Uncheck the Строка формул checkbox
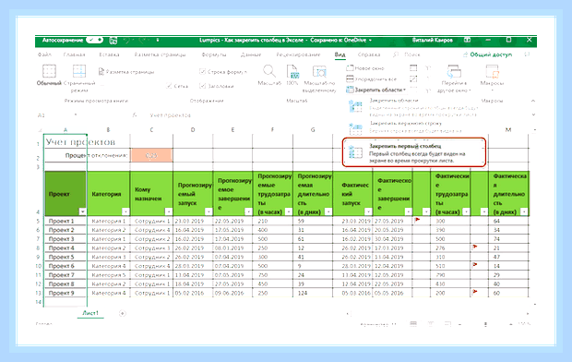 (x=202, y=72)
